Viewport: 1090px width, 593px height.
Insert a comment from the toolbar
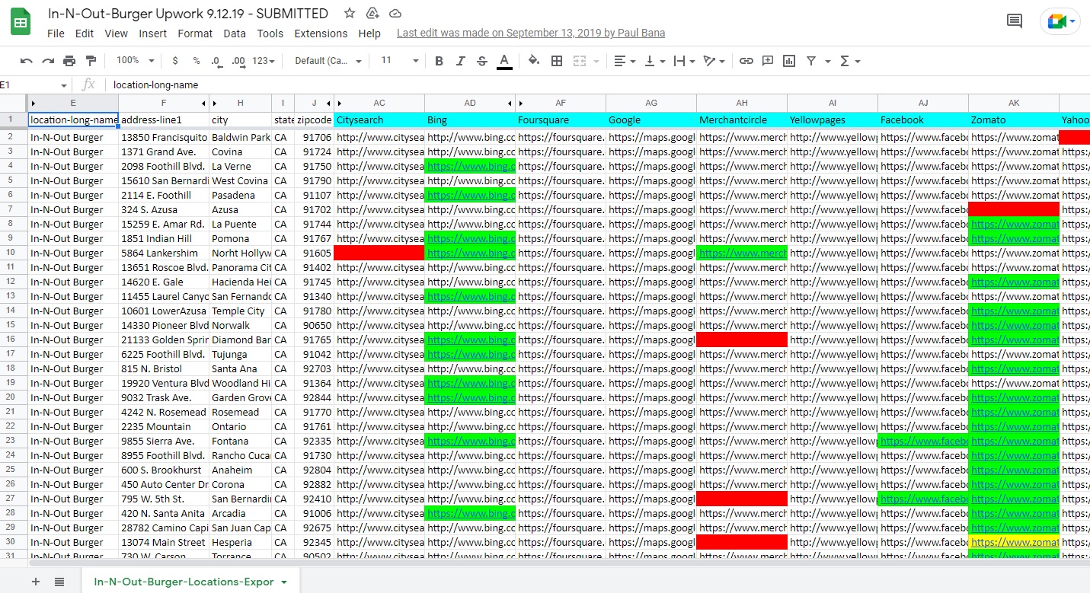[x=768, y=61]
